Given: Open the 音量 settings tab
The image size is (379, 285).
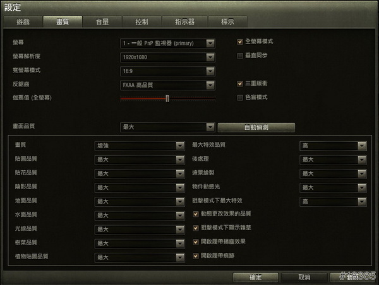Looking at the screenshot, I should 102,21.
